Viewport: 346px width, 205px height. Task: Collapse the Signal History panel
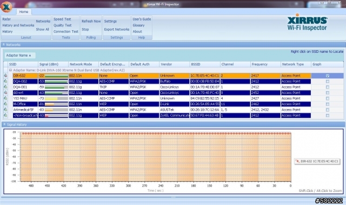4,125
